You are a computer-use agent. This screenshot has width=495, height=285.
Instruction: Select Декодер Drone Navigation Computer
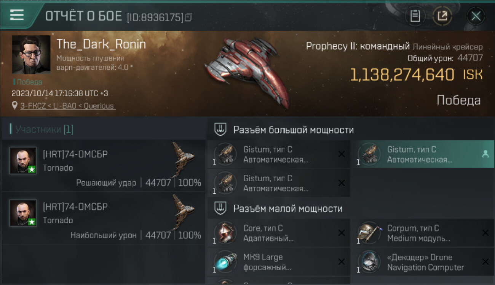(422, 262)
